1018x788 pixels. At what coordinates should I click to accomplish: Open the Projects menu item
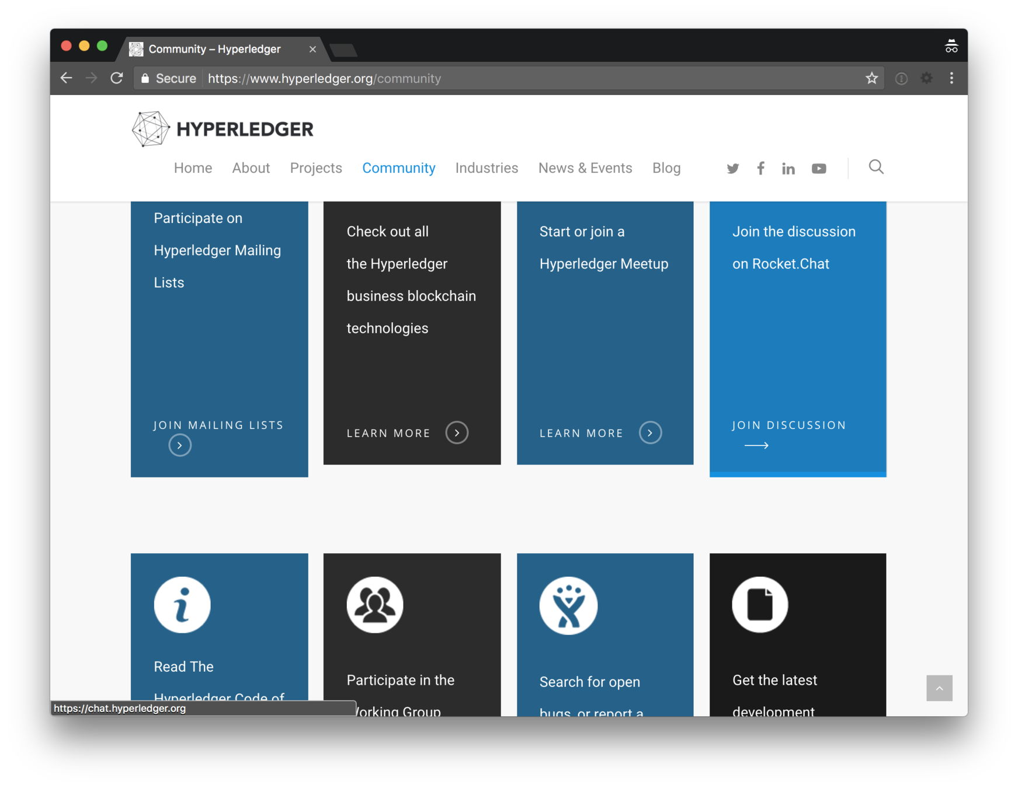click(316, 168)
